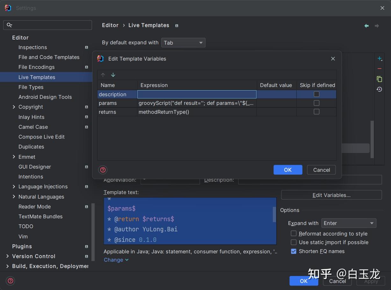The image size is (391, 290).
Task: Enable Skip if defined for the params variable
Action: coord(316,103)
